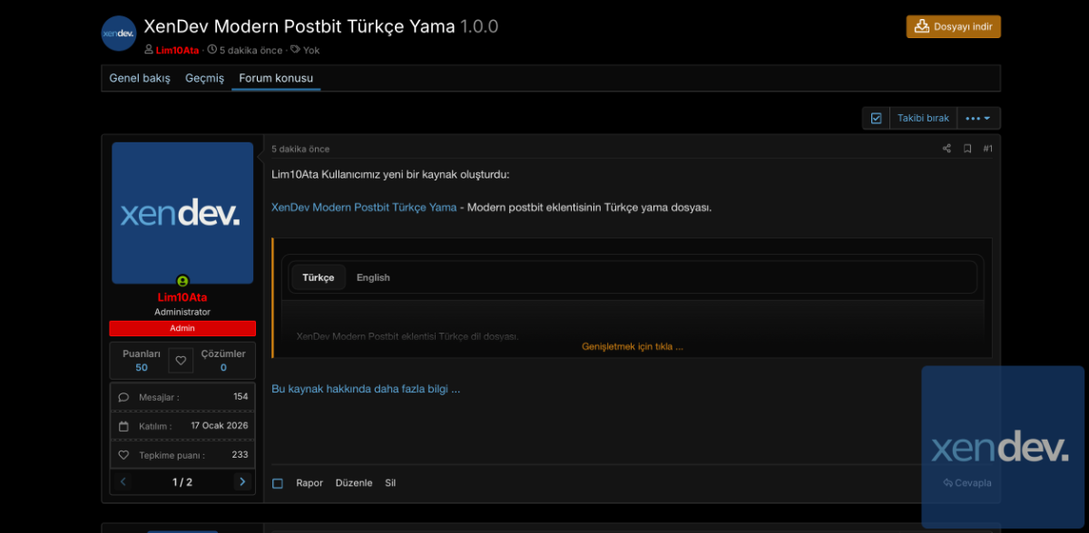This screenshot has height=533, width=1089.
Task: Click the Mesajlar speech bubble icon
Action: click(x=124, y=397)
